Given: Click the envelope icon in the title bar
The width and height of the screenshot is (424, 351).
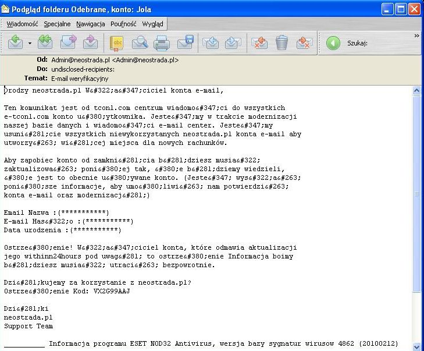Looking at the screenshot, I should 5,9.
